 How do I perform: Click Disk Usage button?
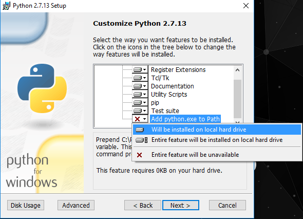click(26, 205)
